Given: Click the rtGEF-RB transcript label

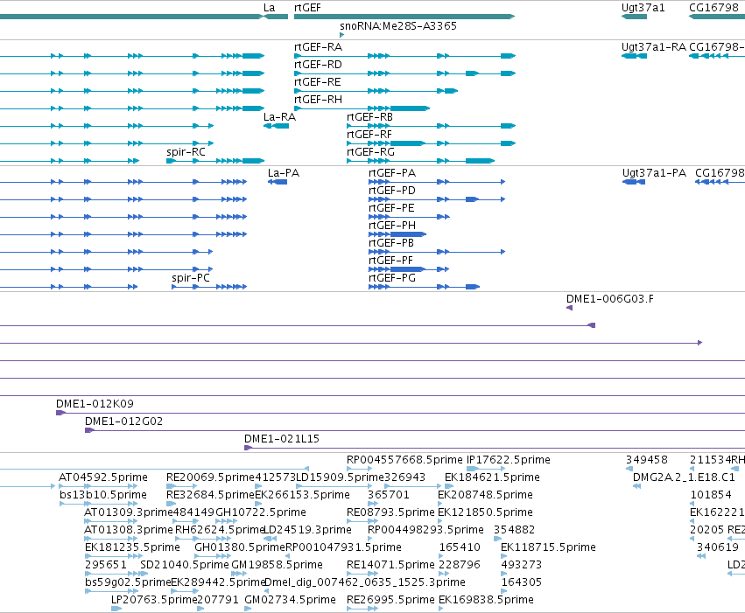Looking at the screenshot, I should point(369,117).
